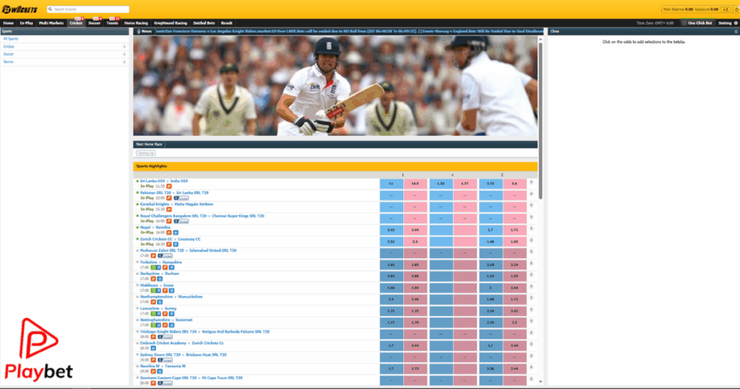Click back odds 1.77 for Nottinghamshire
This screenshot has width=740, height=389.
391,322
